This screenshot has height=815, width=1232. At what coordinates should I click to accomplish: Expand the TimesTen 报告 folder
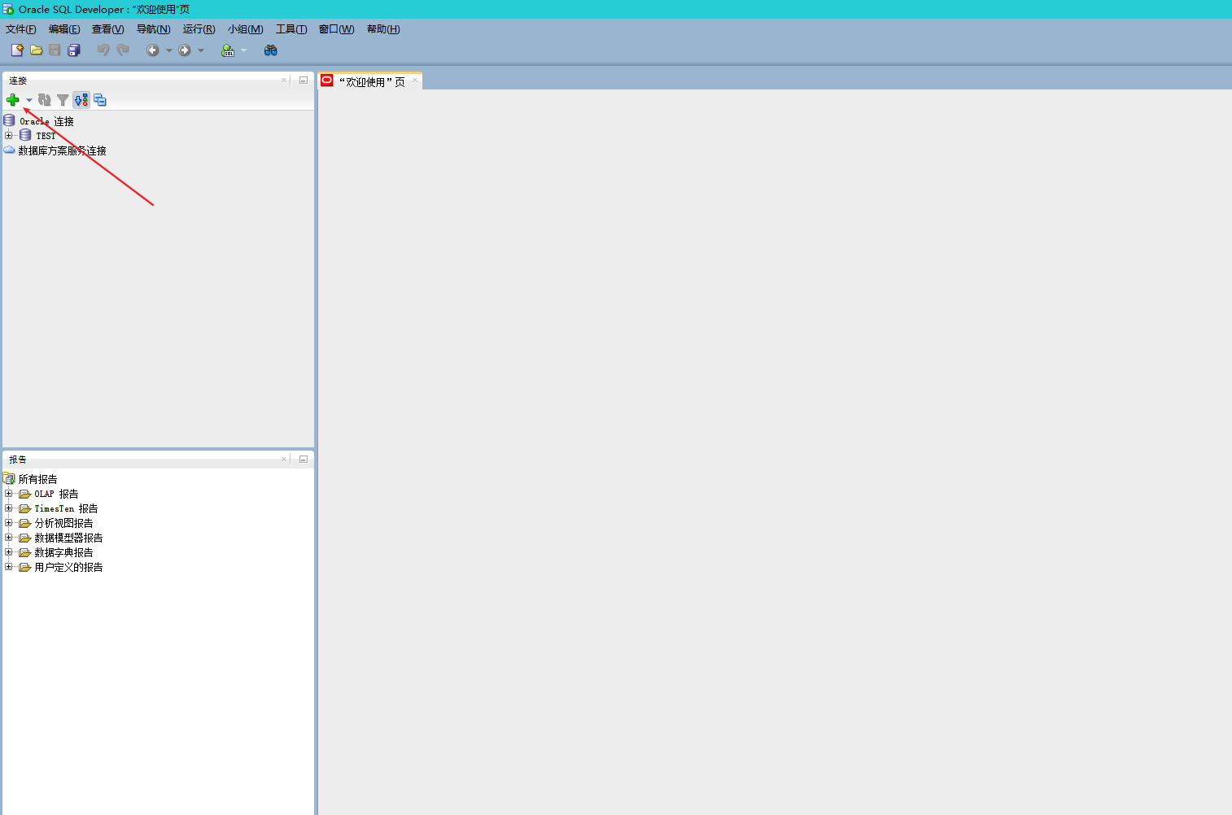tap(9, 508)
